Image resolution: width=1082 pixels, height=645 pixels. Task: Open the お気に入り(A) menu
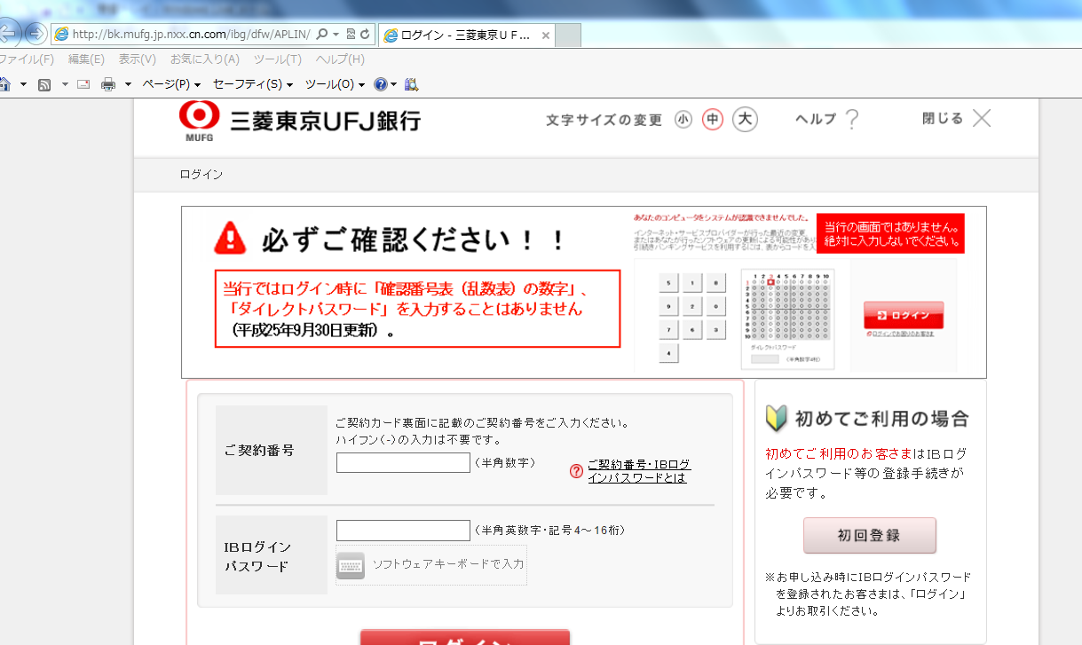(x=204, y=59)
